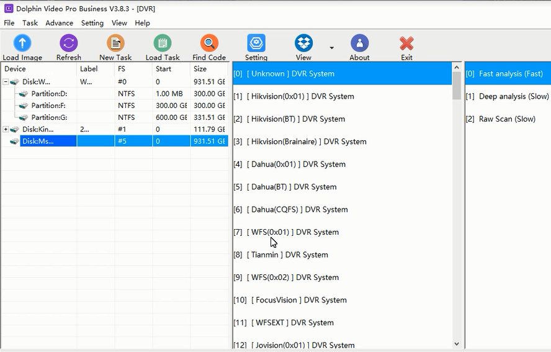Viewport: 551px width, 352px height.
Task: Click the 111.79 GB size cell
Action: [x=210, y=129]
